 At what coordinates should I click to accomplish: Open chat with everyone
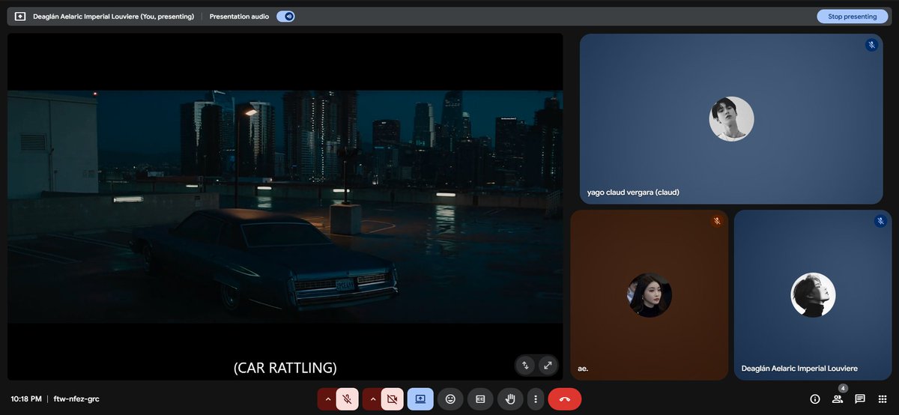860,399
